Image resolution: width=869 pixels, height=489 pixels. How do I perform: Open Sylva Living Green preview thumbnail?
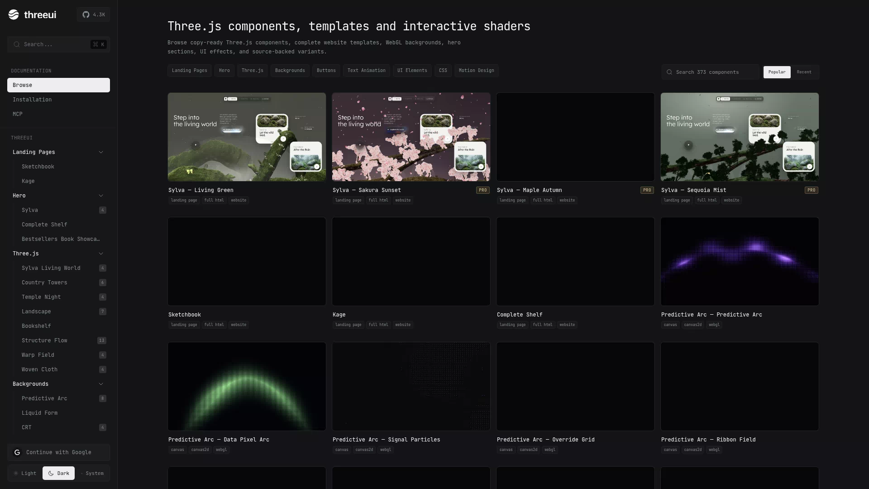point(247,137)
